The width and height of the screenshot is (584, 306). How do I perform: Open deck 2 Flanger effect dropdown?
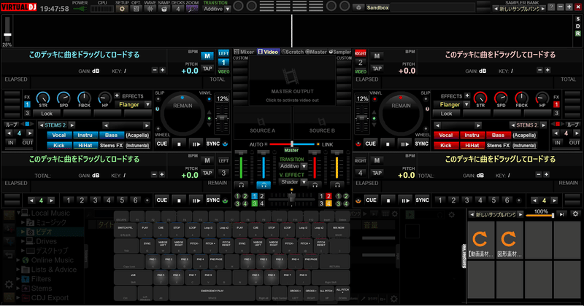451,104
